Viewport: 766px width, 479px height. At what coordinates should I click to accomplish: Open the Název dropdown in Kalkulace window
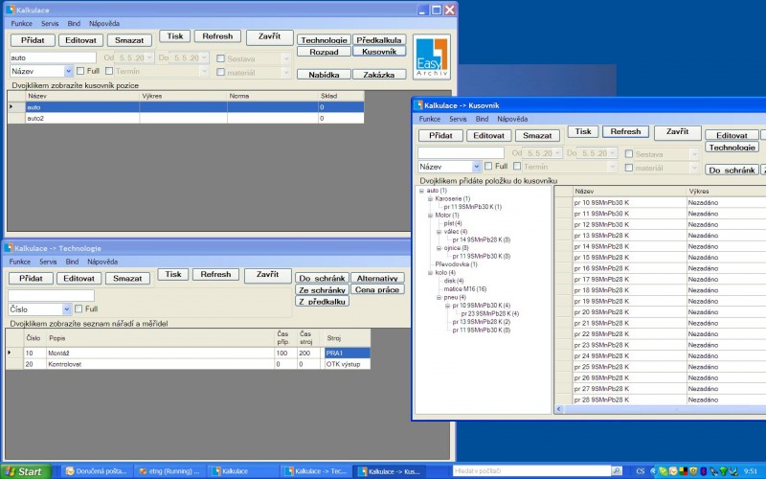[x=68, y=71]
